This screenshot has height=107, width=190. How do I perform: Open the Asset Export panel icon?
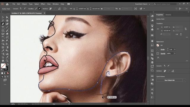(x=152, y=66)
